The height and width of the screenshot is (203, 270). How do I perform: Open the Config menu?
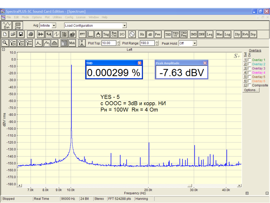pyautogui.click(x=69, y=17)
